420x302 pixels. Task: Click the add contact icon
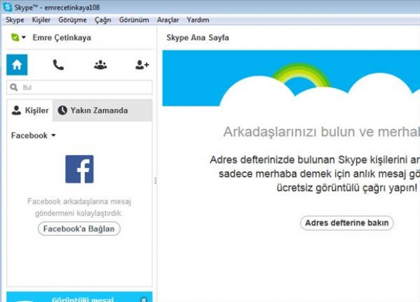(142, 65)
